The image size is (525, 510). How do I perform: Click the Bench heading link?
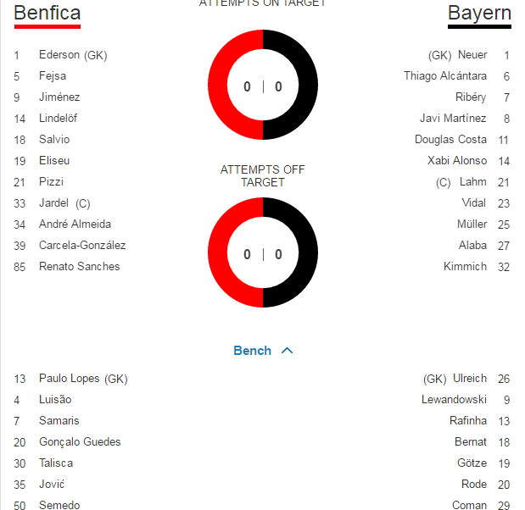252,351
